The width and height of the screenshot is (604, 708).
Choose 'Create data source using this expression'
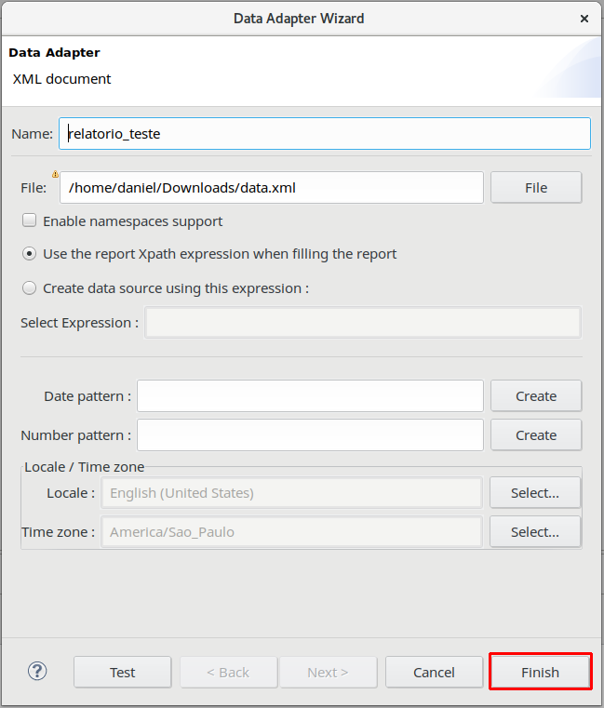30,288
